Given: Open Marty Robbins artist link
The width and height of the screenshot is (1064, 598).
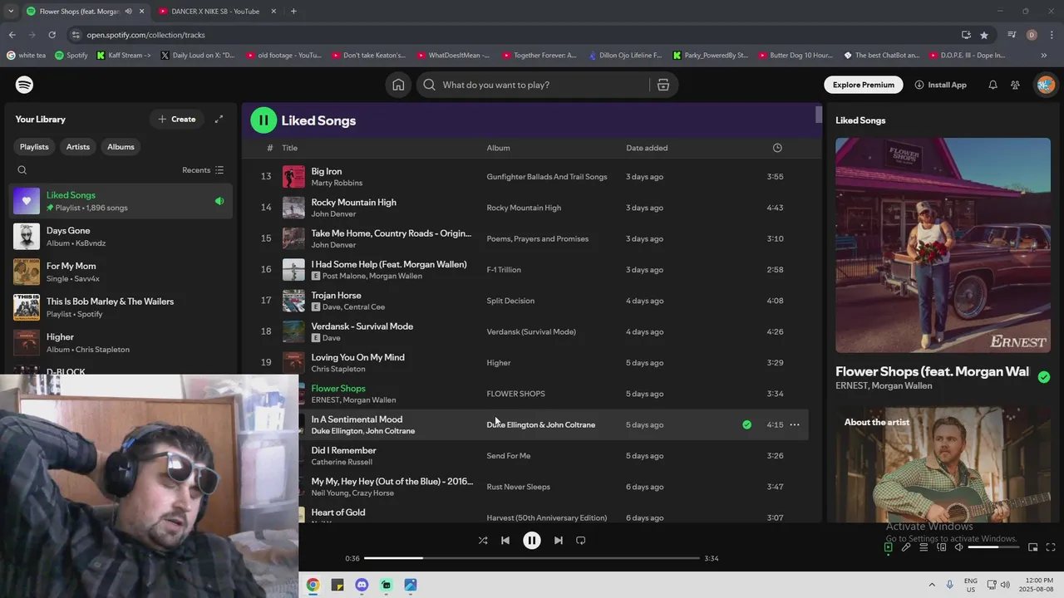Looking at the screenshot, I should pos(337,183).
